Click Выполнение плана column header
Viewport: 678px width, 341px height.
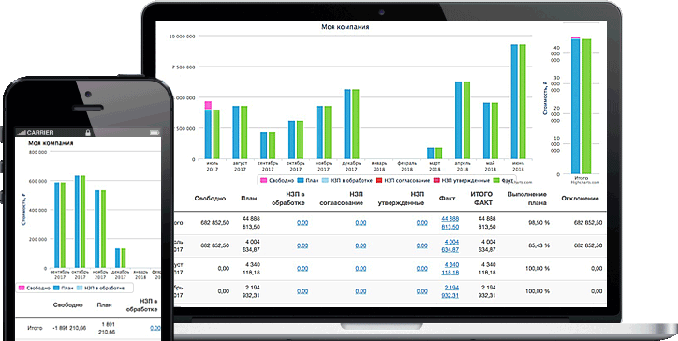click(526, 199)
